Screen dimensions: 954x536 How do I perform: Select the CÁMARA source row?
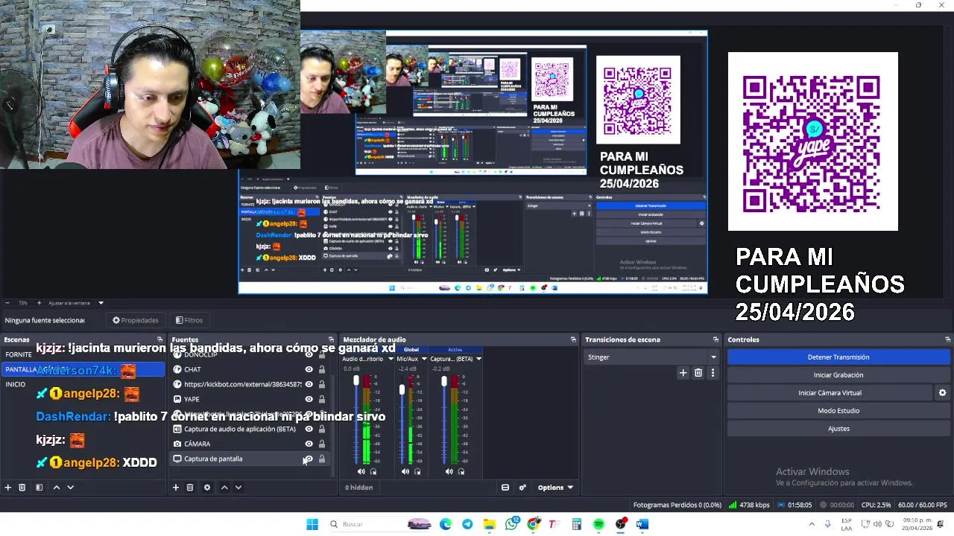click(x=250, y=444)
